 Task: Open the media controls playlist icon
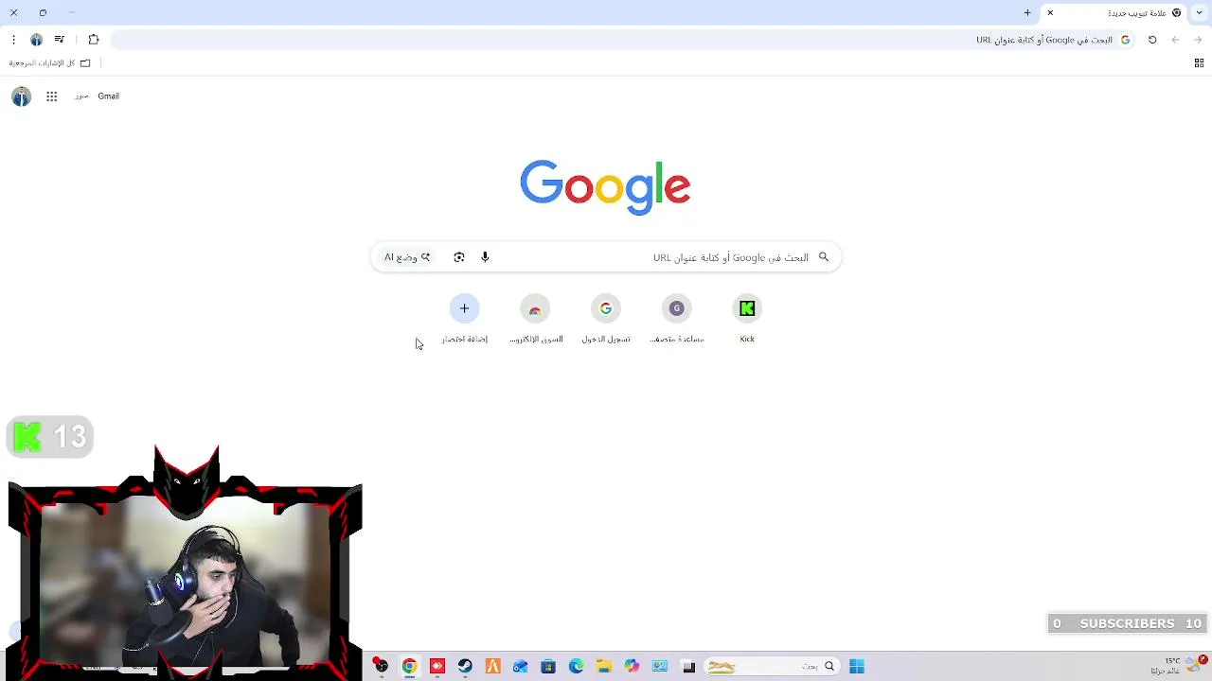(x=60, y=40)
